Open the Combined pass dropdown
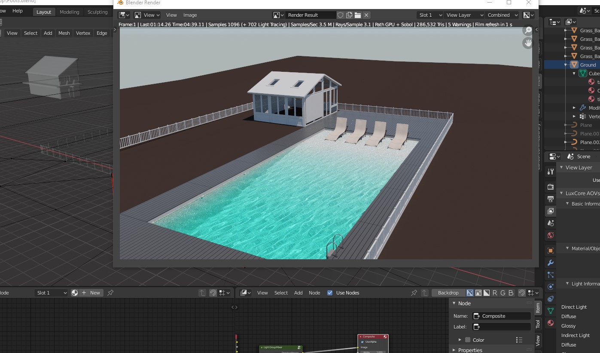 [x=502, y=15]
